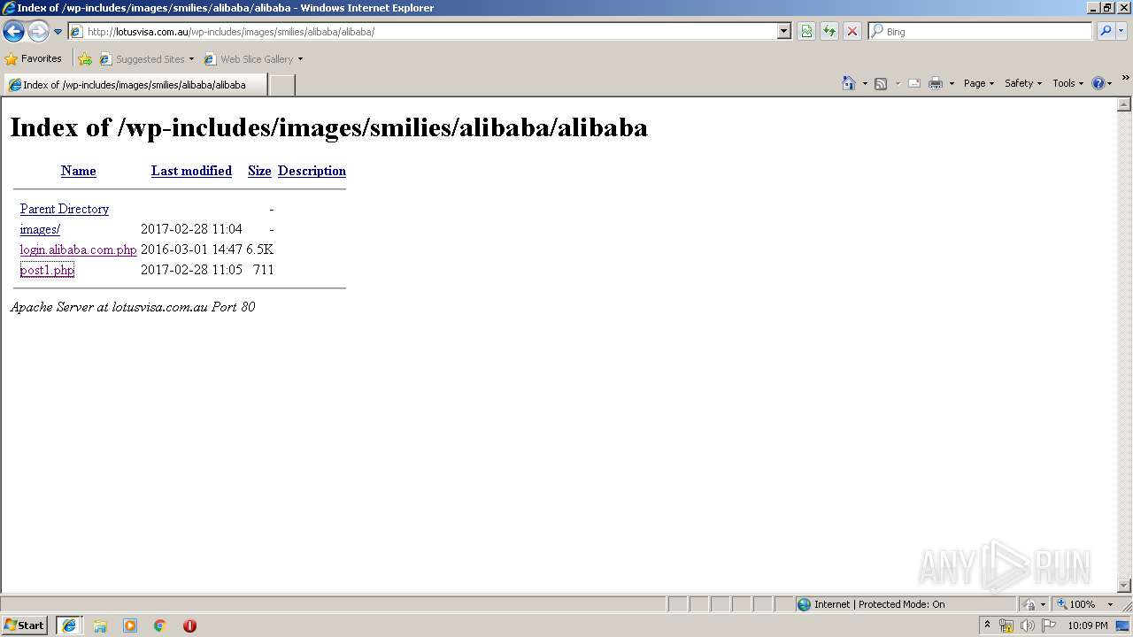Sort listing by Size column
1133x637 pixels.
point(259,171)
